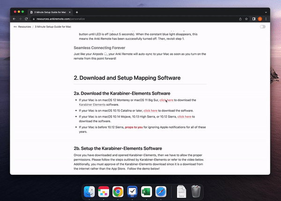The image size is (281, 201).
Task: Open Chrome's three-dot menu
Action: [x=266, y=19]
